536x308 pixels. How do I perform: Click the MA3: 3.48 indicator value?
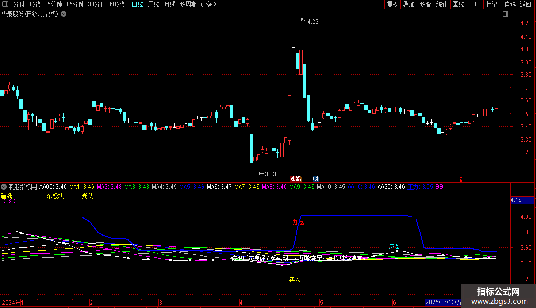pos(137,187)
